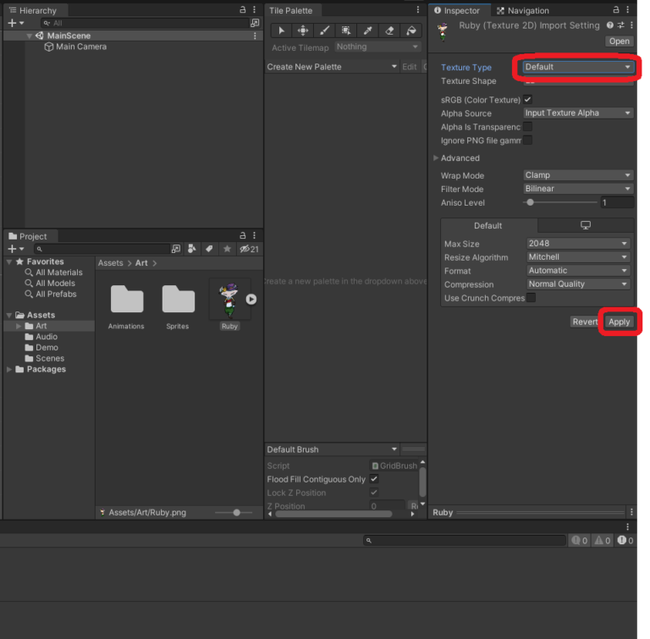
Task: Select the paintbrush tool in Tile Palette
Action: (324, 30)
